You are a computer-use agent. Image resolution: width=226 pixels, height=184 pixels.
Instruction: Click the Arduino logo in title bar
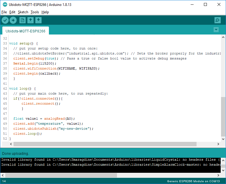(5, 5)
